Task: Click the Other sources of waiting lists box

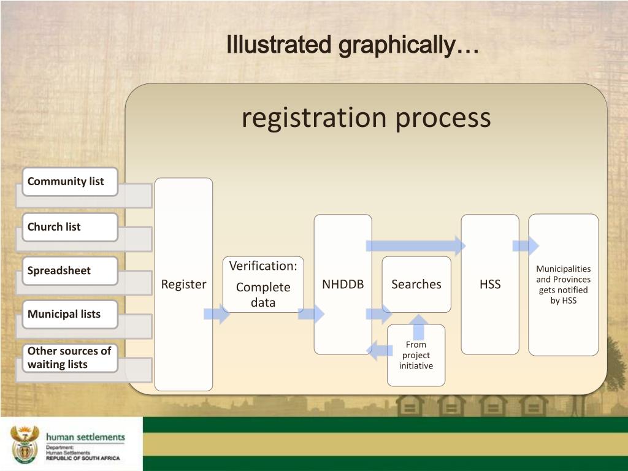Action: 69,358
